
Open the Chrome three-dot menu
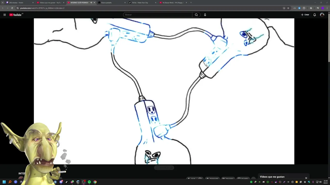[327, 8]
